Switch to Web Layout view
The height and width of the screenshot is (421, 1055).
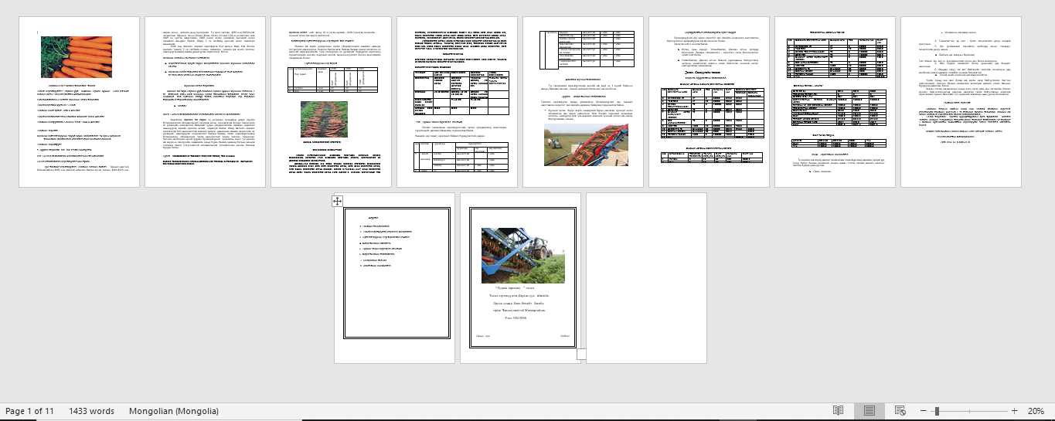coord(900,411)
